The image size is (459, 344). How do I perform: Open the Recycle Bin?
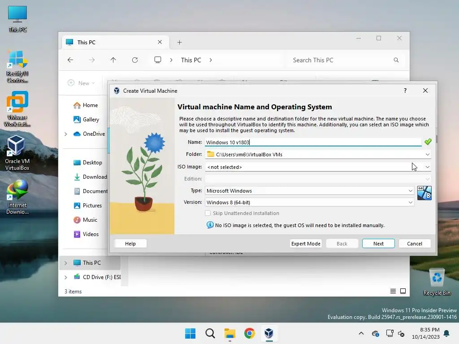click(437, 282)
